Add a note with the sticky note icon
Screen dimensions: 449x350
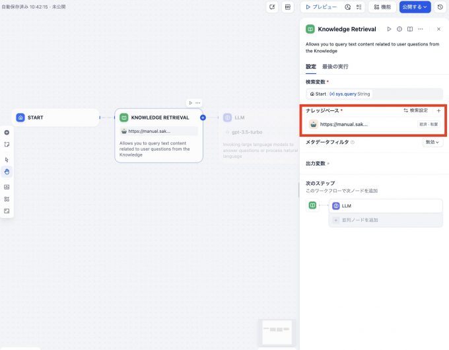(x=7, y=144)
